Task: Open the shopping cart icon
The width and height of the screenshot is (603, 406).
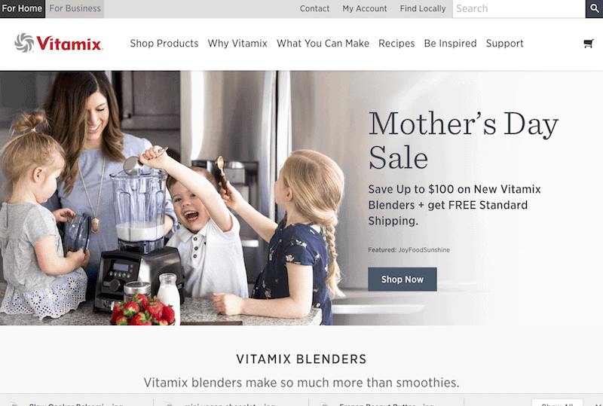Action: tap(589, 44)
